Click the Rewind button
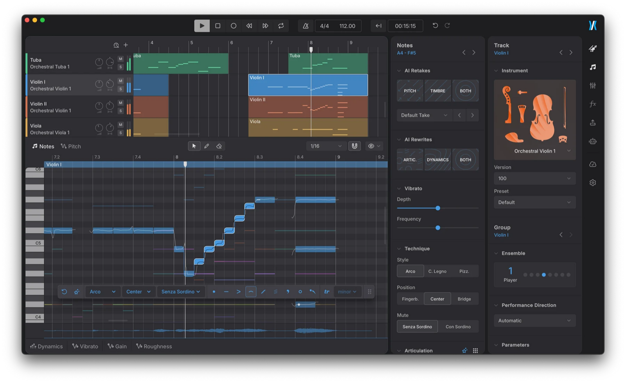Viewport: 626px width, 383px height. 249,26
